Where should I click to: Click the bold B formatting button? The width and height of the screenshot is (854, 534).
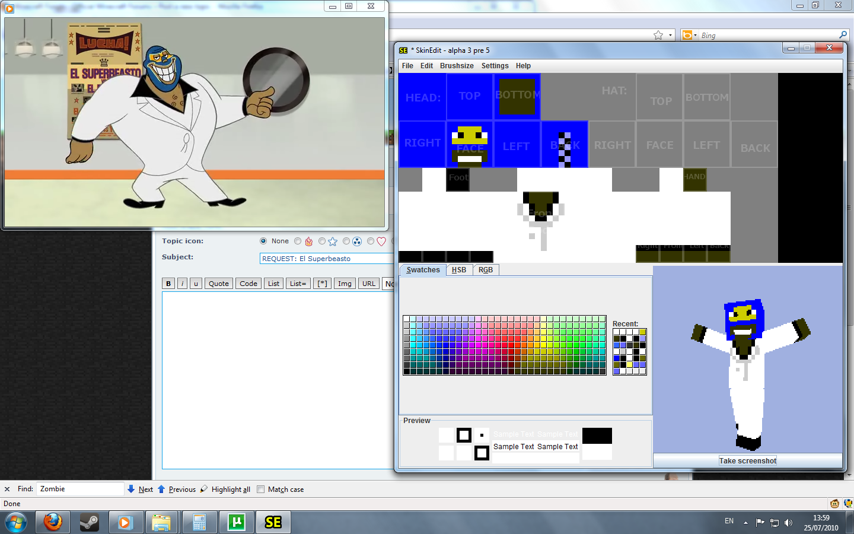point(168,284)
